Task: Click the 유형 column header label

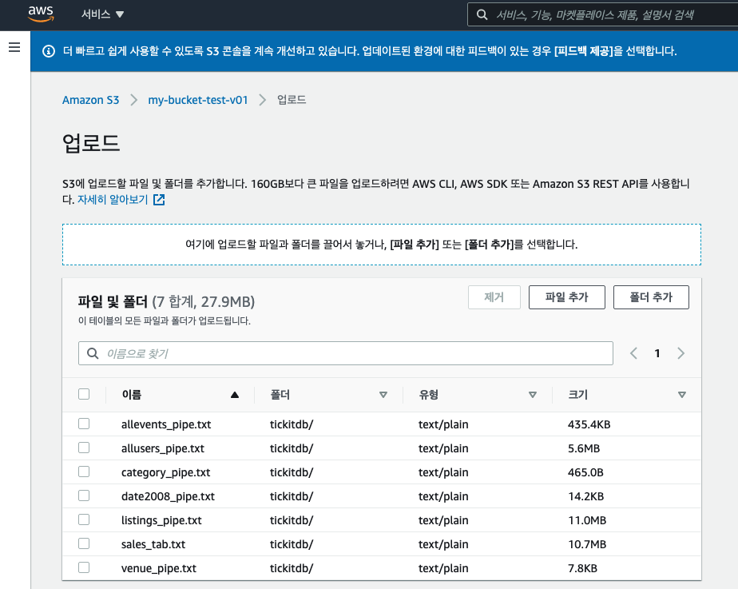Action: 429,395
